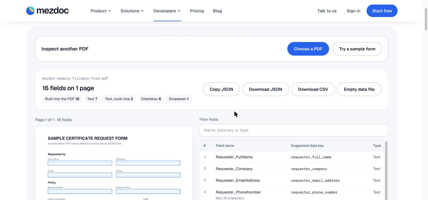
Task: Click the requester_company data key
Action: tap(309, 169)
